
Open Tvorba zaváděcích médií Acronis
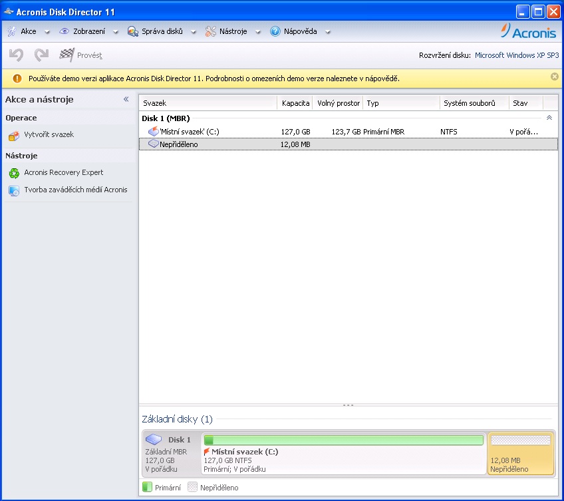(76, 190)
